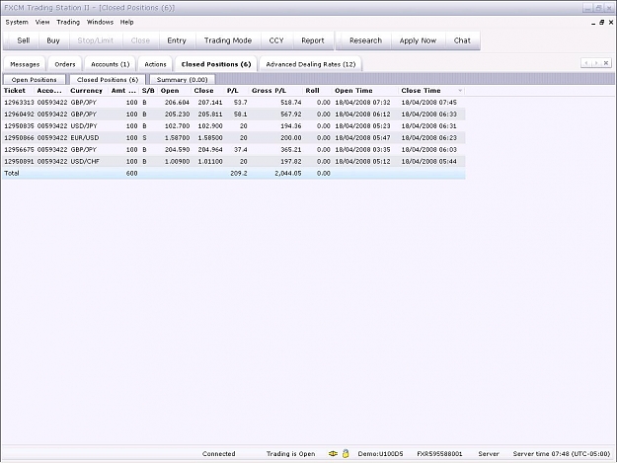This screenshot has height=463, width=617.
Task: Restore the inner document window
Action: 601,23
